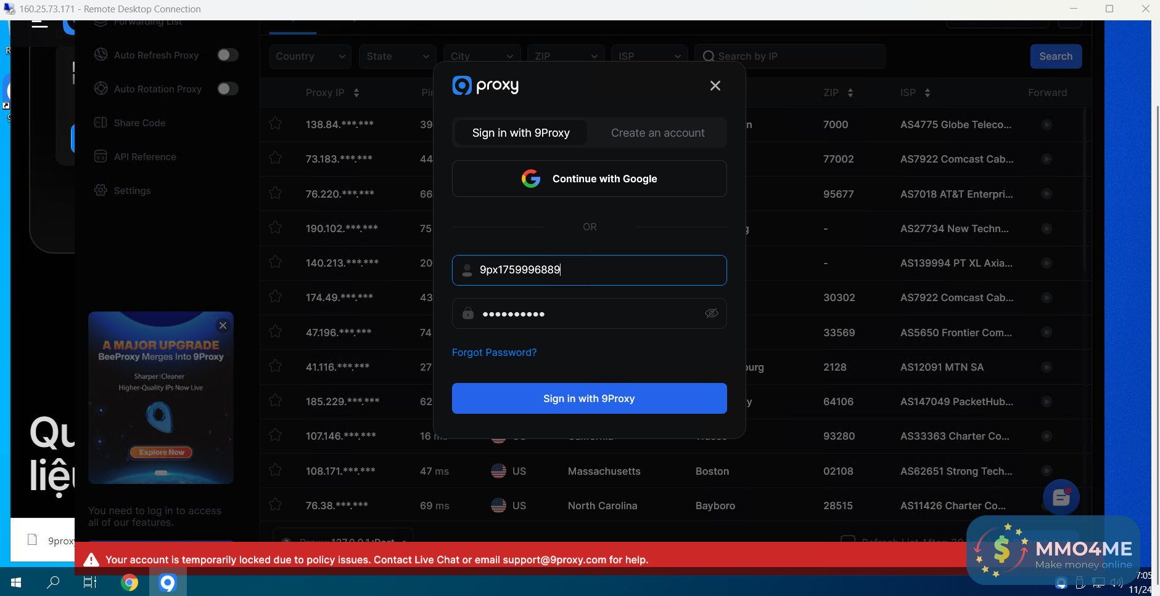This screenshot has height=596, width=1160.
Task: Toggle forward for AS27734 New Techn row
Action: click(x=1047, y=228)
